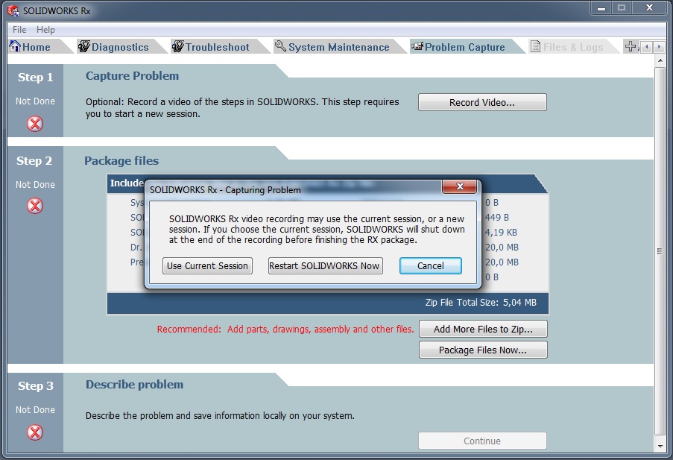This screenshot has height=460, width=673.
Task: Click the SOLIDWORKS Rx title bar app icon
Action: point(13,11)
